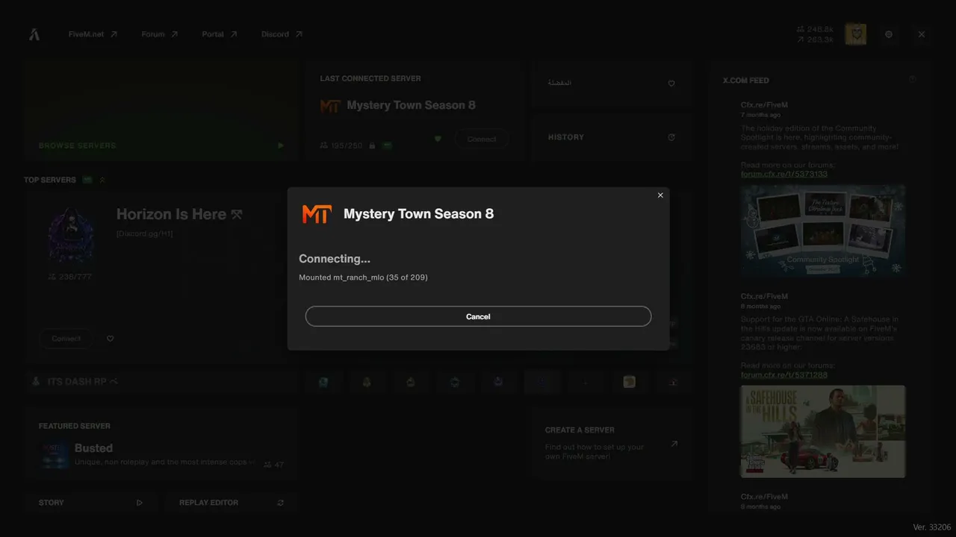The width and height of the screenshot is (956, 537).
Task: Open the user avatar in the top bar
Action: (x=856, y=34)
